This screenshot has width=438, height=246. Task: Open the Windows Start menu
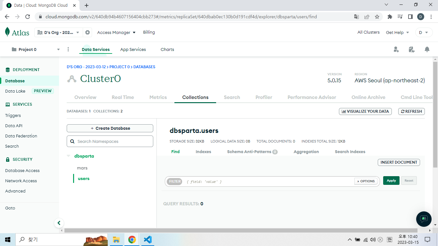pyautogui.click(x=8, y=240)
